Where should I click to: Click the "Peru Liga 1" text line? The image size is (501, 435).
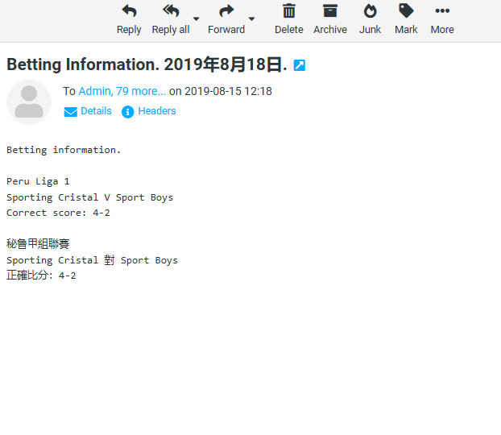(x=38, y=181)
